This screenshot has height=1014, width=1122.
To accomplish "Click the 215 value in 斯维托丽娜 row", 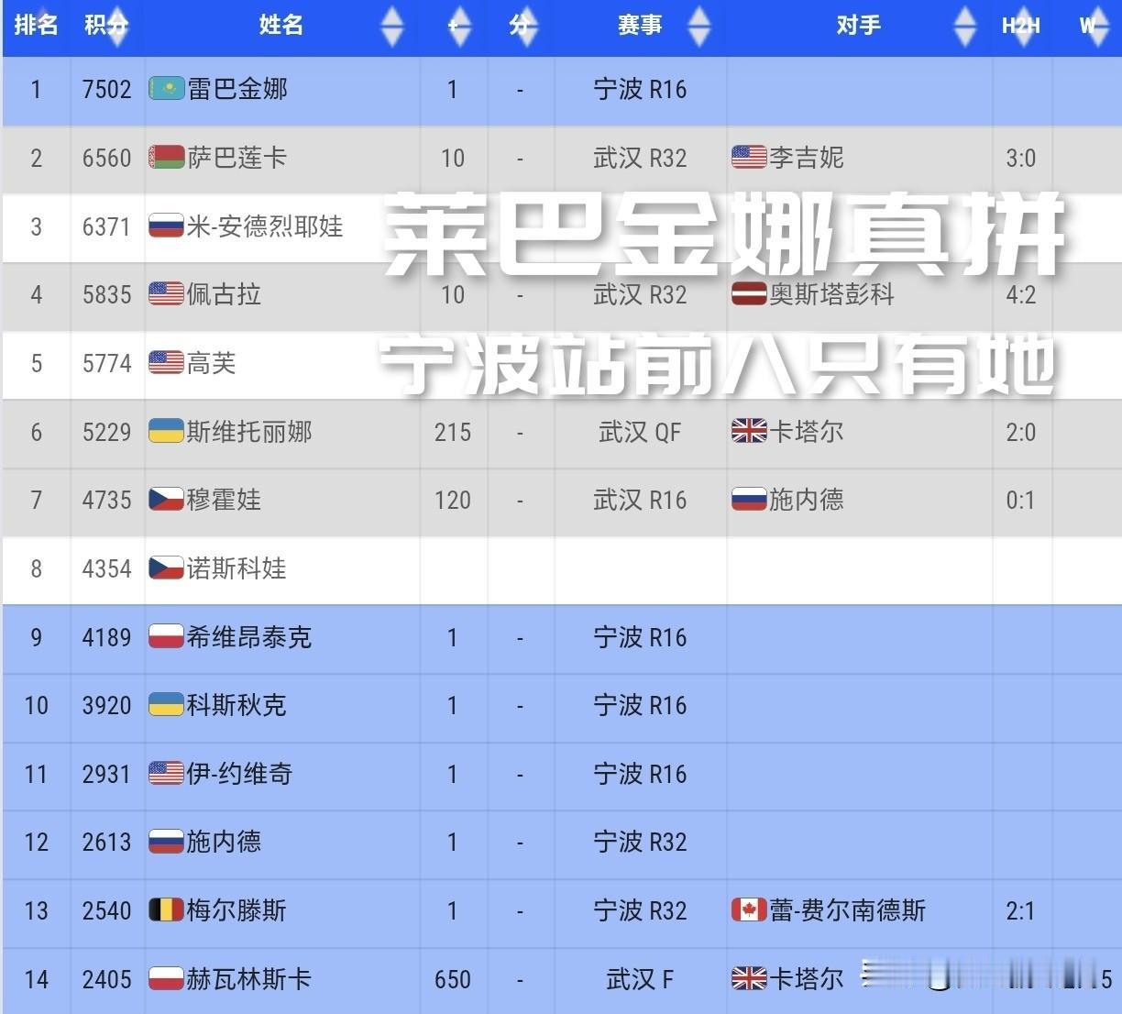I will tap(453, 432).
